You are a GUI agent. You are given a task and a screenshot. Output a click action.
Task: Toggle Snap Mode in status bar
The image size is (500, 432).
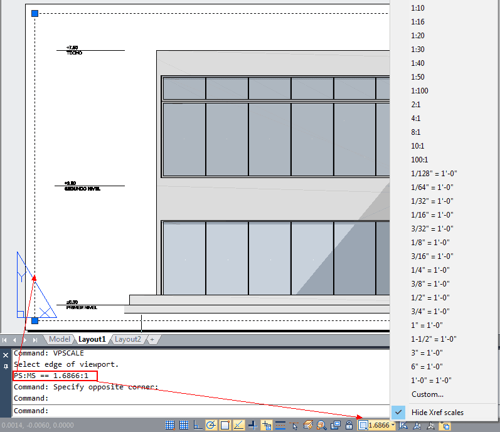pyautogui.click(x=170, y=425)
